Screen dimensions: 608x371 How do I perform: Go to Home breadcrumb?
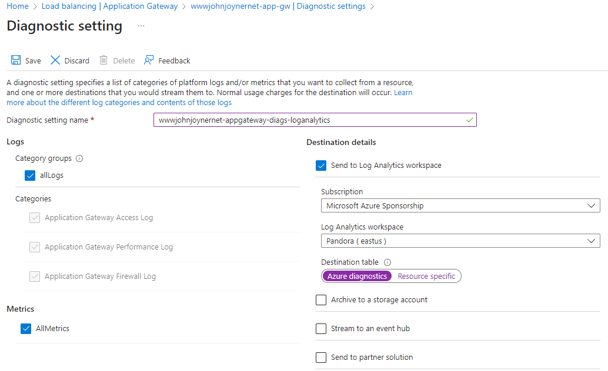[x=17, y=6]
